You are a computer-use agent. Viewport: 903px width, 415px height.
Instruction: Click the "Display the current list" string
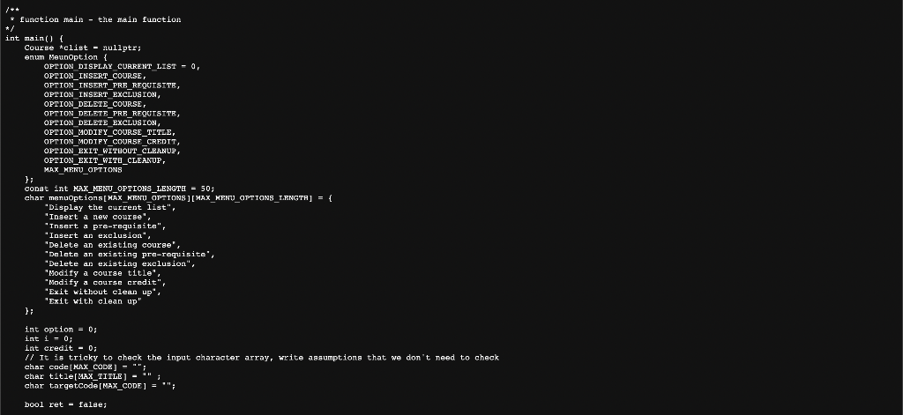coord(109,207)
